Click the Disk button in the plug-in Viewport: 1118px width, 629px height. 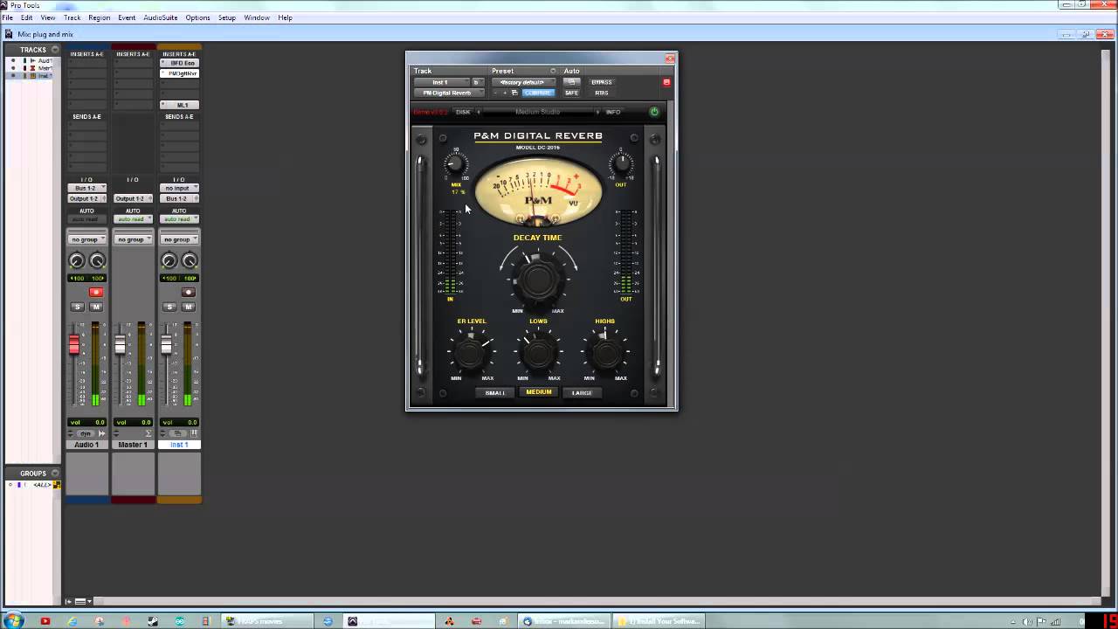[463, 112]
